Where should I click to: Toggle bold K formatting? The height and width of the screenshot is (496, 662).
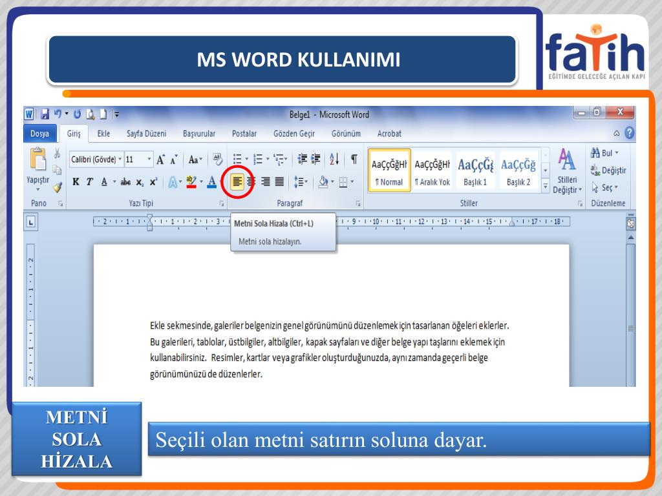click(76, 181)
